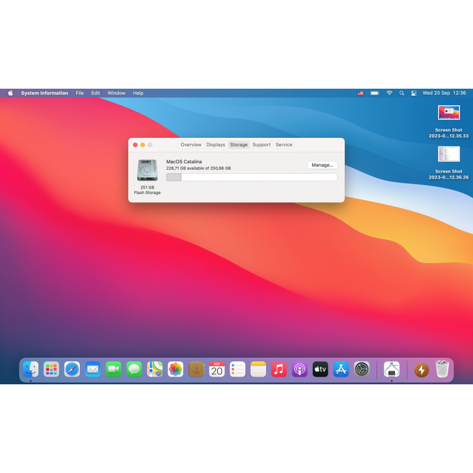This screenshot has width=473, height=473.
Task: Open the Window menu
Action: pyautogui.click(x=116, y=93)
